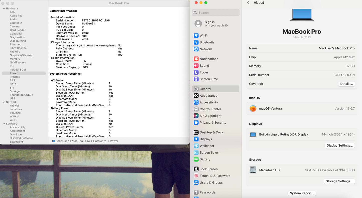Image resolution: width=362 pixels, height=198 pixels.
Task: Collapse the Software tree section
Action: [x=4, y=124]
